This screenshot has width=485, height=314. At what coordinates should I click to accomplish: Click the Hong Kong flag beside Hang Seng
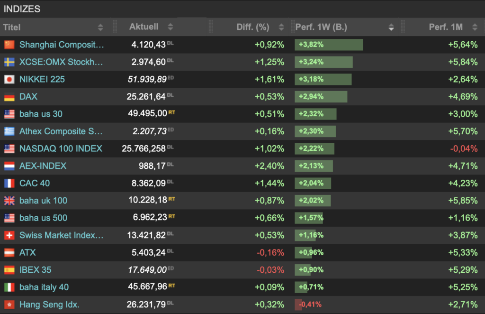pyautogui.click(x=9, y=305)
